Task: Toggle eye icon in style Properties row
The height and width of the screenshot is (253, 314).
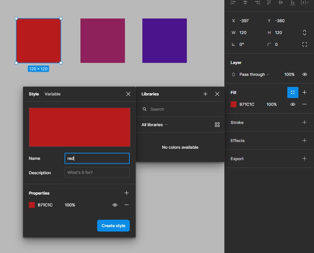Action: click(115, 205)
